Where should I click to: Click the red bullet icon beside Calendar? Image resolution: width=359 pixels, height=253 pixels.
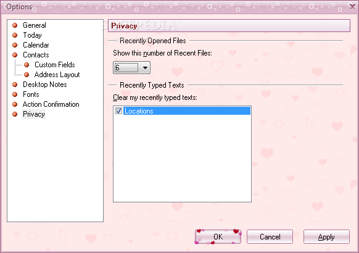[15, 45]
